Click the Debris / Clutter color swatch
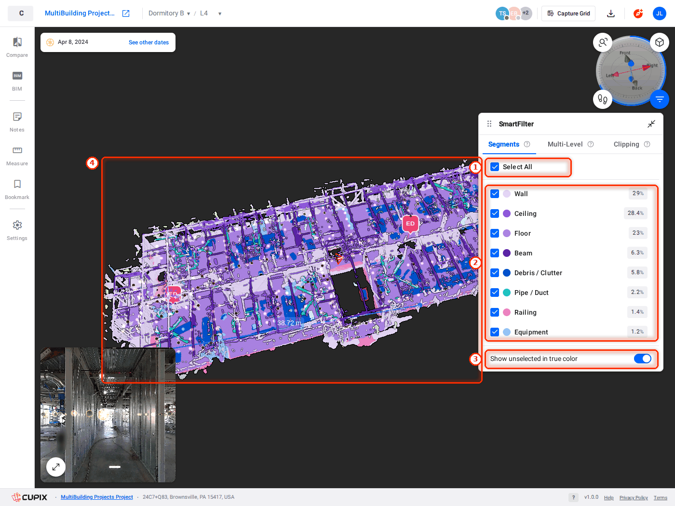This screenshot has height=506, width=675. pyautogui.click(x=507, y=273)
